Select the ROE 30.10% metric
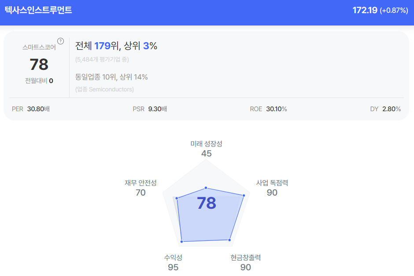 [268, 109]
